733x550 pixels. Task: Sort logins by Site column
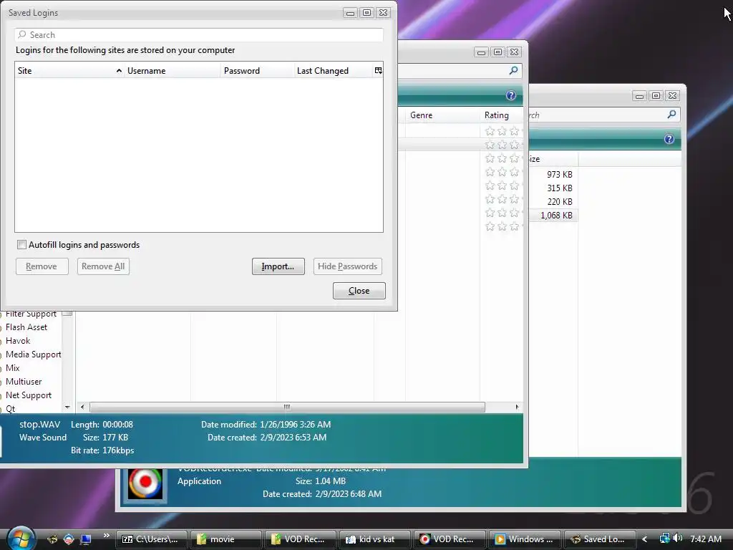pos(69,71)
